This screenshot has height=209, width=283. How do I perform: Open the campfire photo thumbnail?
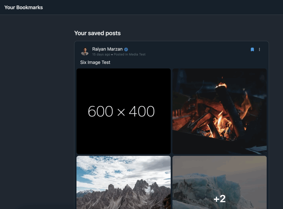coord(220,111)
